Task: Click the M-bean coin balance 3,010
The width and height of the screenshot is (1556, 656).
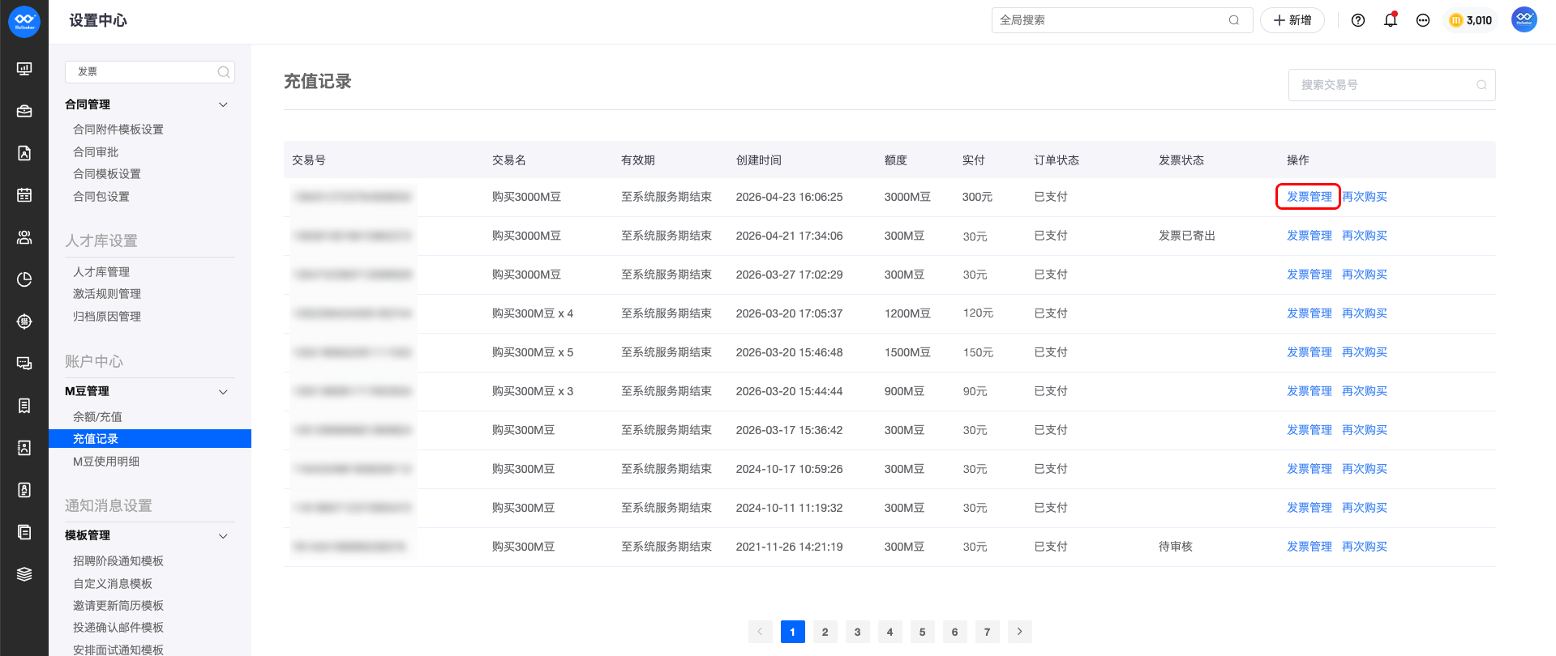Action: coord(1470,20)
